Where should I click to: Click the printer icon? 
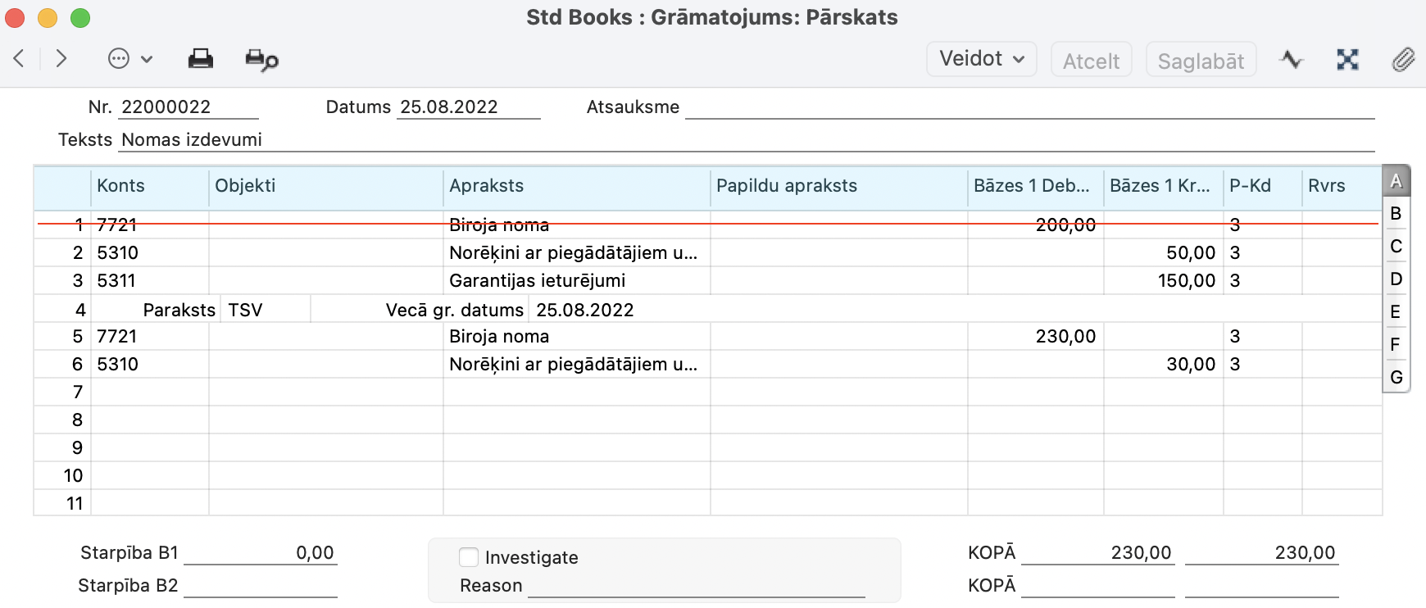click(200, 59)
